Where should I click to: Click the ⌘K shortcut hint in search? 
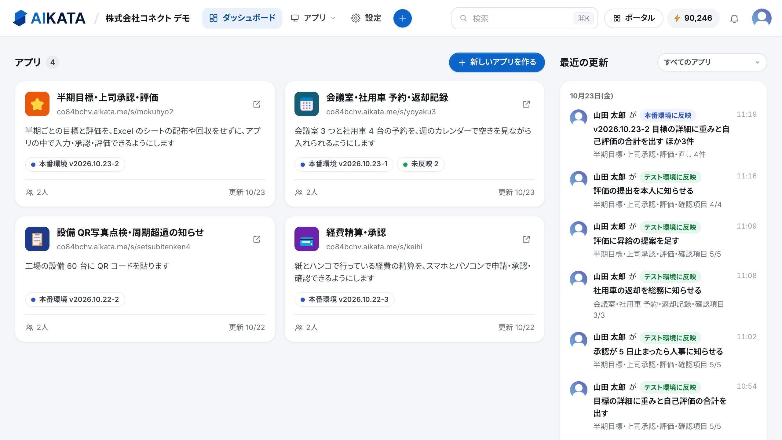583,18
